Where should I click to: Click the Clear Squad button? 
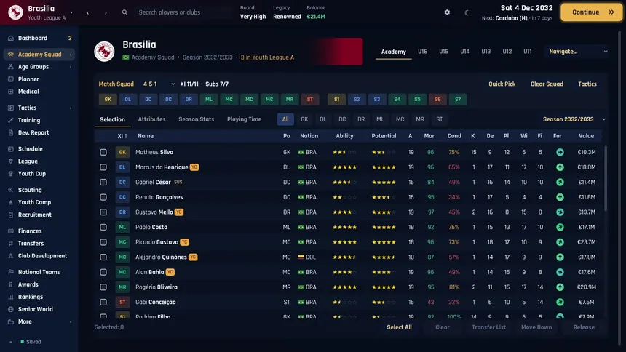click(x=547, y=84)
